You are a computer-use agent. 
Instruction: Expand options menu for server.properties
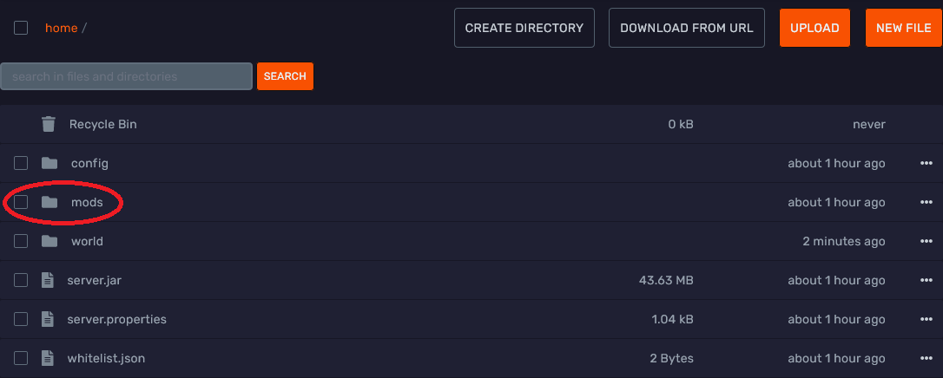[926, 319]
